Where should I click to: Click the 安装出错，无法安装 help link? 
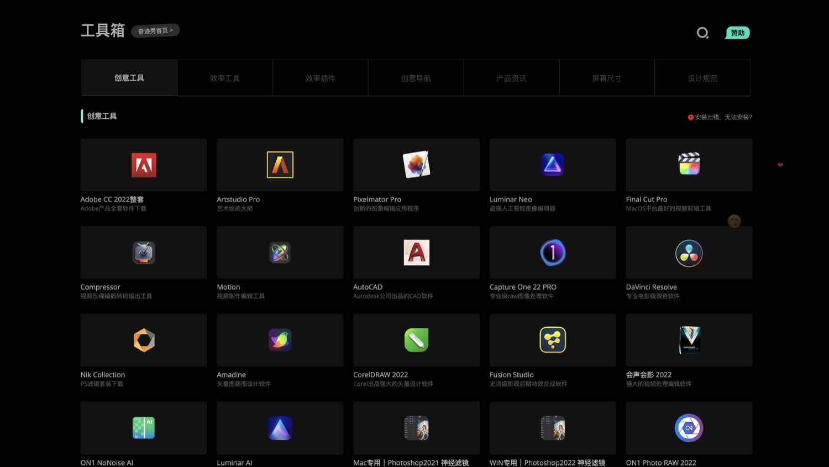(720, 117)
